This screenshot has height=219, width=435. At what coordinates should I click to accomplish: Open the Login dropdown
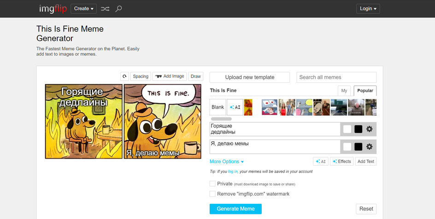(x=368, y=9)
